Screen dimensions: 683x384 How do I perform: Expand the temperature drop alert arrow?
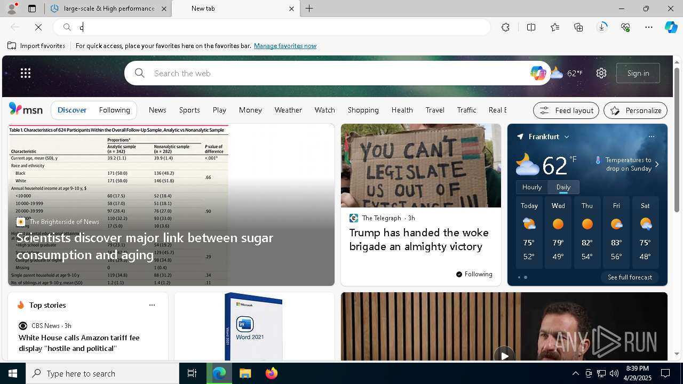tap(657, 164)
